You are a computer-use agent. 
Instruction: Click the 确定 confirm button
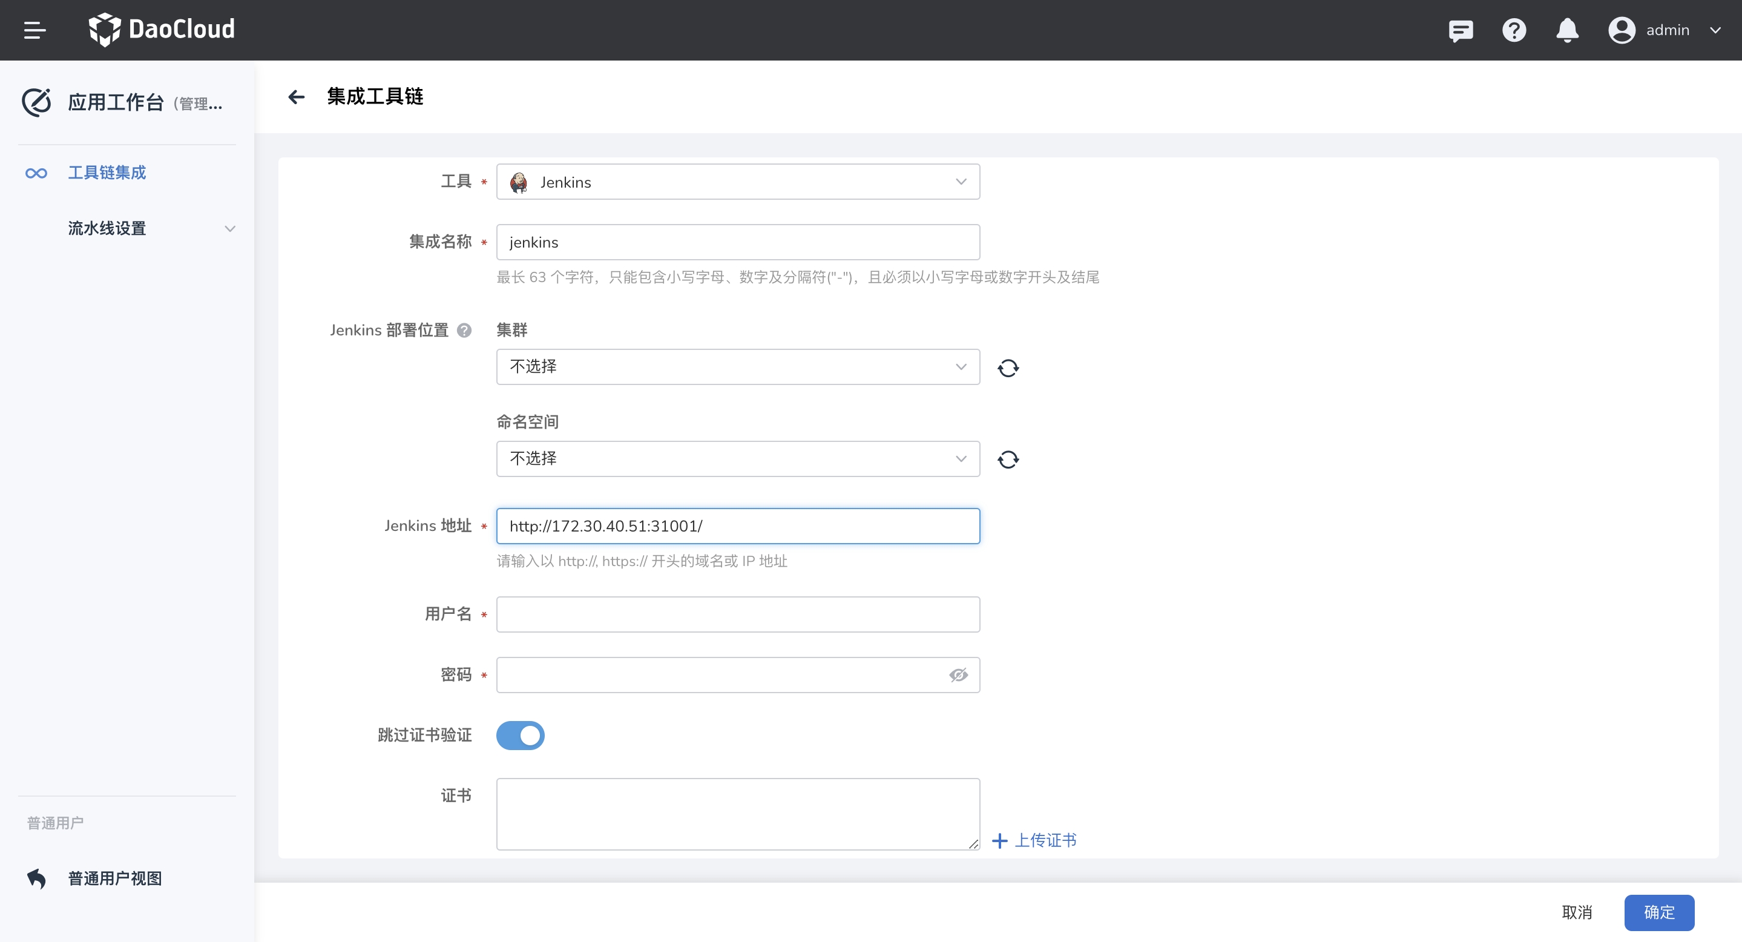coord(1658,912)
